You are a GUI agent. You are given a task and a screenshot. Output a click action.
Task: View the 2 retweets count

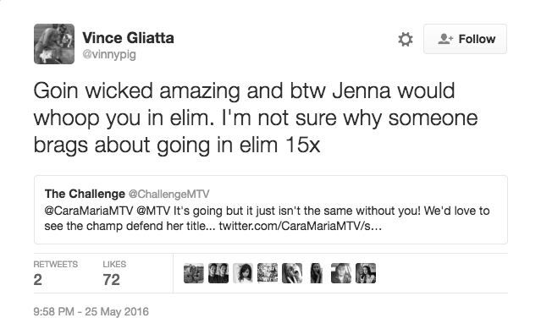pyautogui.click(x=37, y=279)
